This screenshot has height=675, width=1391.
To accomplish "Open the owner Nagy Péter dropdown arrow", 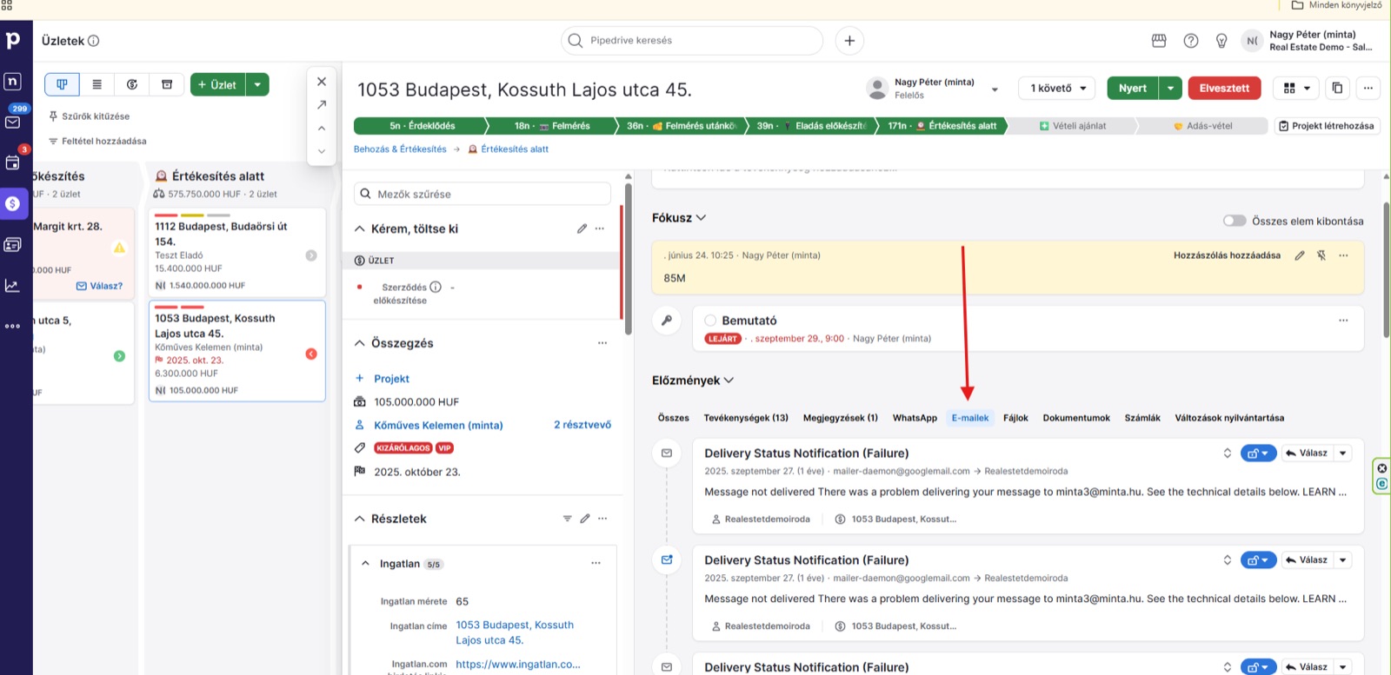I will point(995,89).
